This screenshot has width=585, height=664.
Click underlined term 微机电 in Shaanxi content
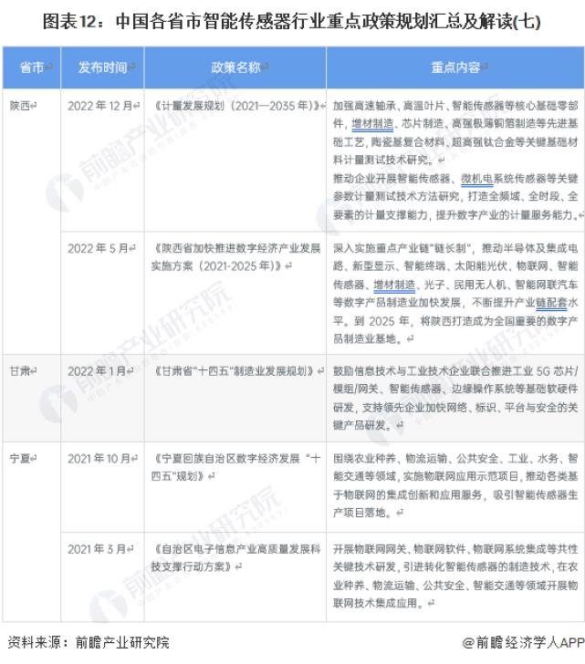(x=477, y=179)
